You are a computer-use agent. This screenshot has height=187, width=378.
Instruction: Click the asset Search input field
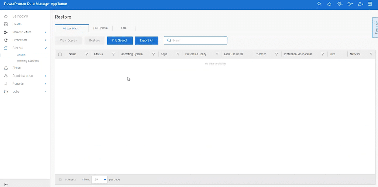coord(196,40)
